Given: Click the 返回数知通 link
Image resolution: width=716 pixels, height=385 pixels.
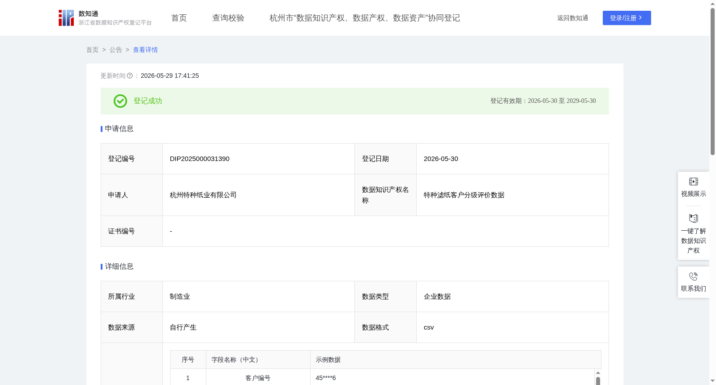Looking at the screenshot, I should coord(572,18).
